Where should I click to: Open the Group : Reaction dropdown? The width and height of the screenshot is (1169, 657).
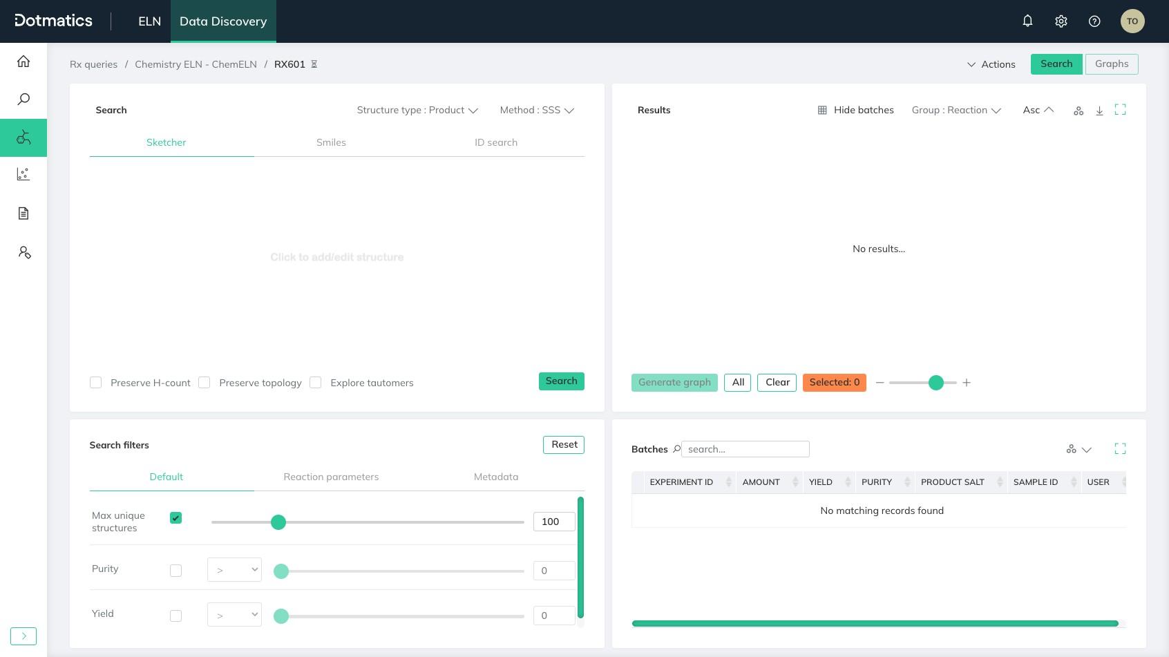(x=956, y=110)
